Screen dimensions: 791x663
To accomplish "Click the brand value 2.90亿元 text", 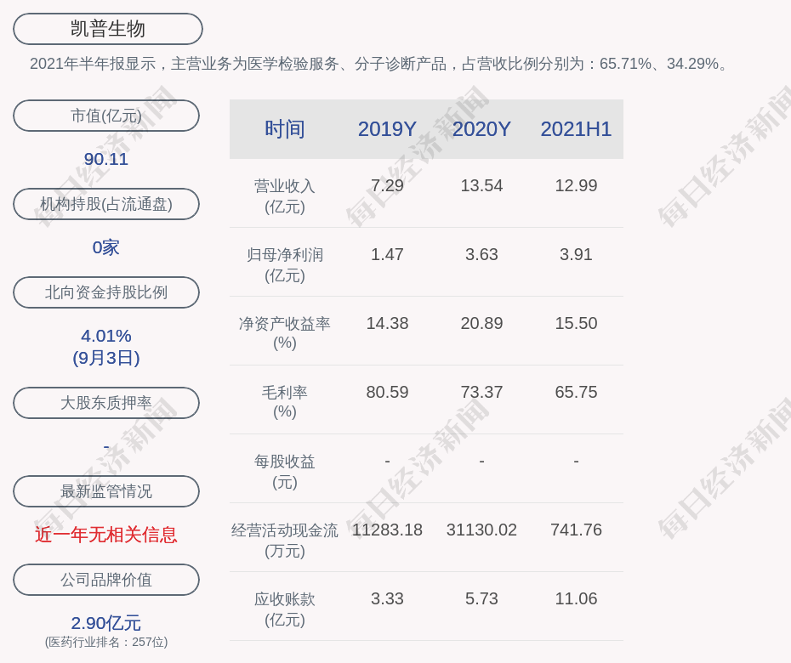I will [106, 623].
